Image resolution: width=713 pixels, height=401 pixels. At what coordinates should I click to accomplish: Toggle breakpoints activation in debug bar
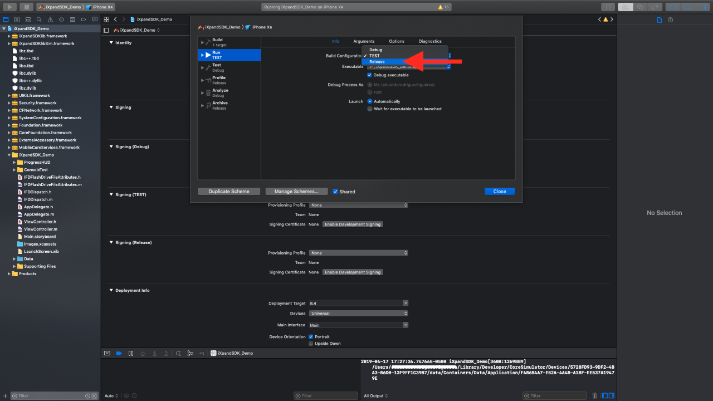119,353
